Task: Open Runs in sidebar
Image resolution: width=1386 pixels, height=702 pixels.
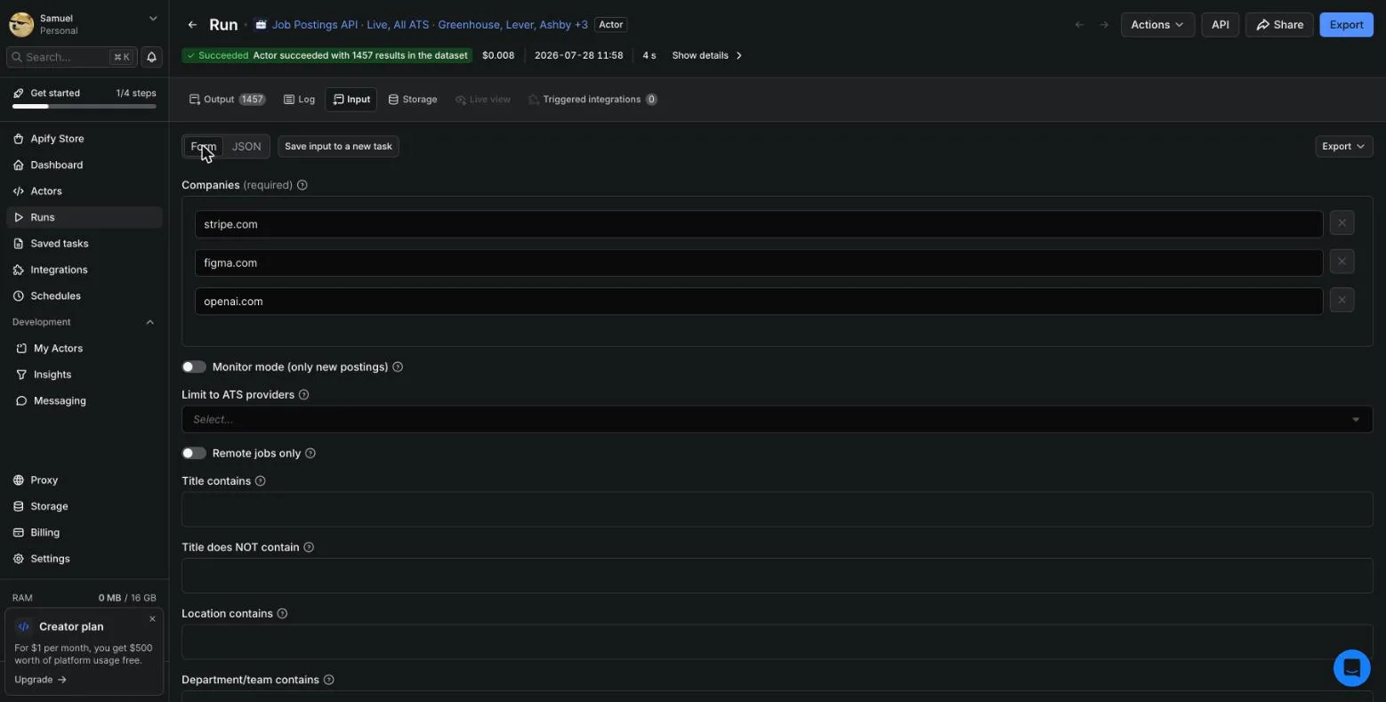Action: (85, 217)
